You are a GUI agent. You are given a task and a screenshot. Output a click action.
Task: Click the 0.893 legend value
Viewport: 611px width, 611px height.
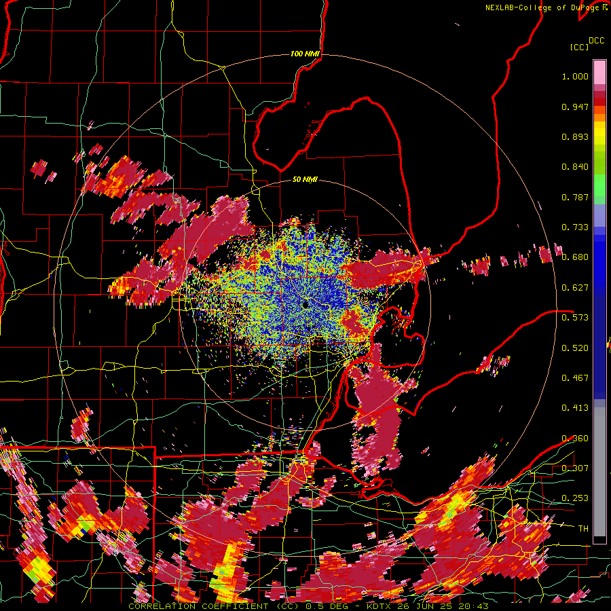(575, 136)
